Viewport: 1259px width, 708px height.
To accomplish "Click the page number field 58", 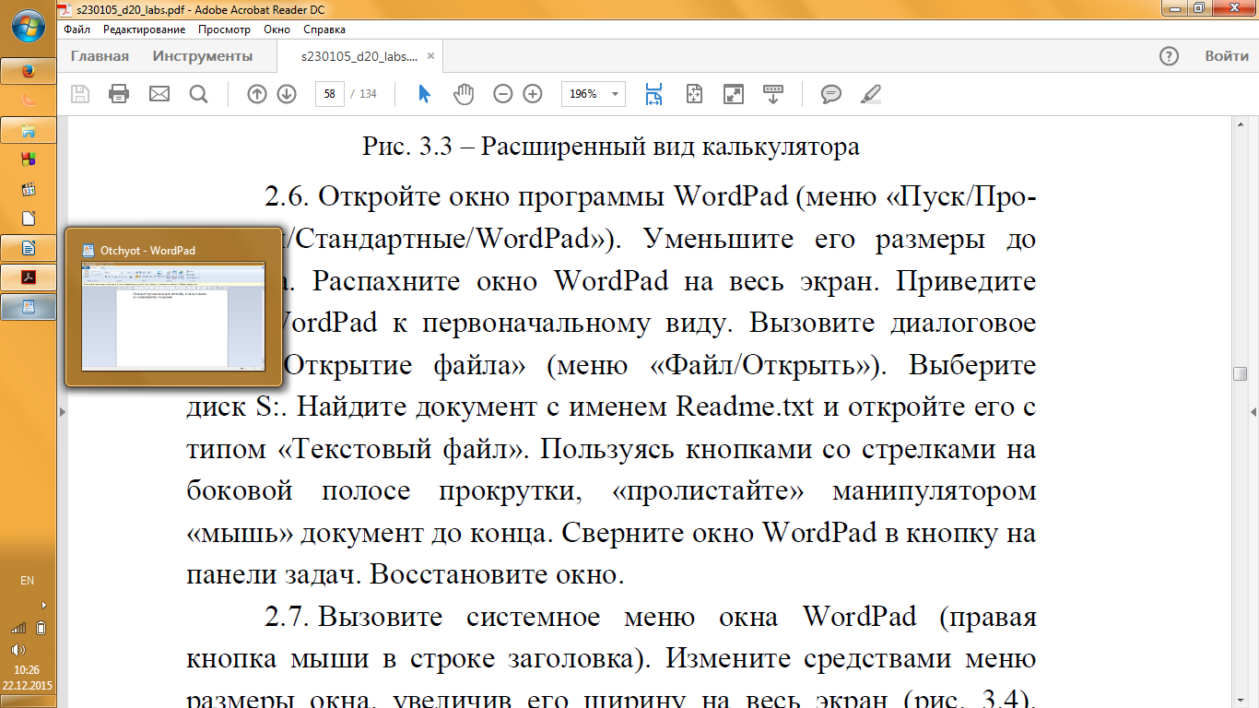I will (x=330, y=93).
